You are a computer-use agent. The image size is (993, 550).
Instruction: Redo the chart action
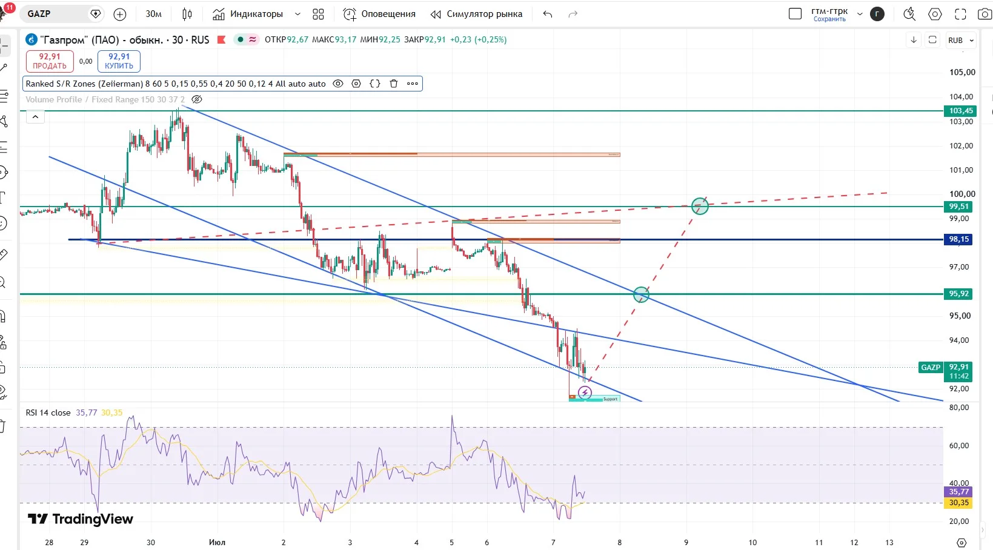tap(573, 14)
